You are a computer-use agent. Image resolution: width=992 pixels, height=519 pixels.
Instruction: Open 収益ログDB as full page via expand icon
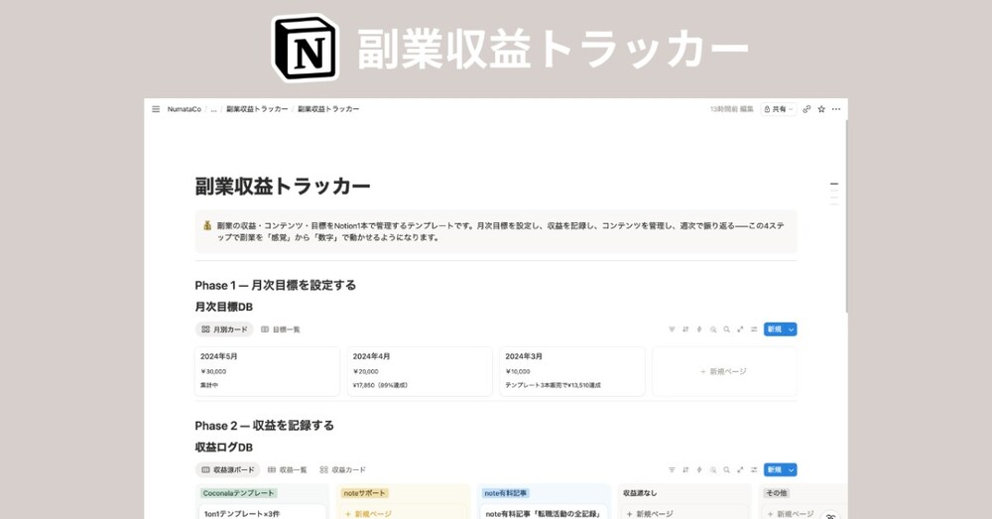coord(740,469)
